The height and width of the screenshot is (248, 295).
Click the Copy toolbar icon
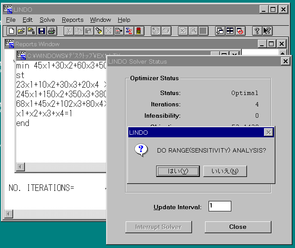79,31
